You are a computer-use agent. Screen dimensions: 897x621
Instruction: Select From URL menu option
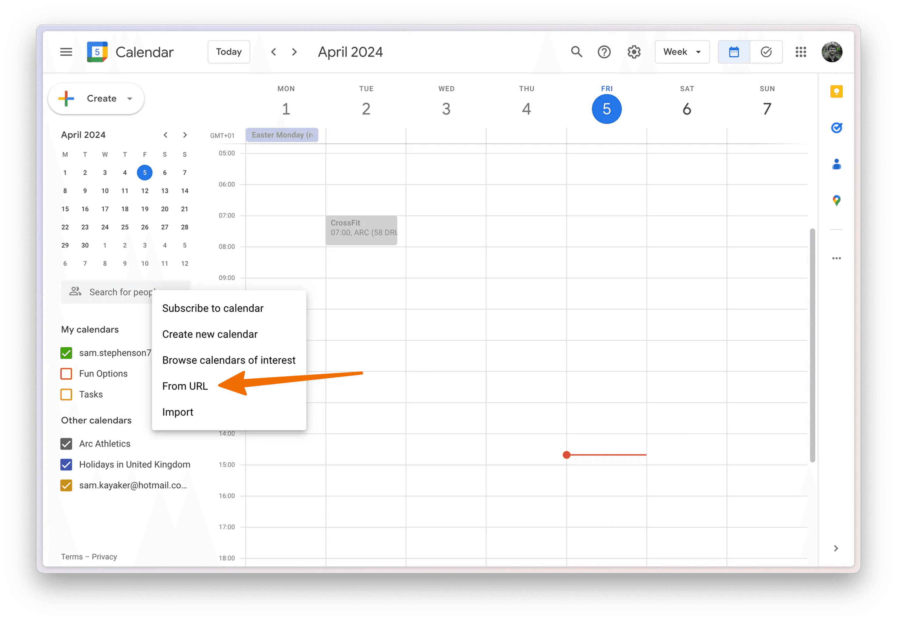[185, 386]
